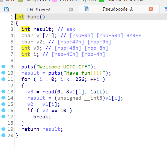
Task: Toggle breakpoint dot on line 9
Action: pyautogui.click(x=3, y=67)
